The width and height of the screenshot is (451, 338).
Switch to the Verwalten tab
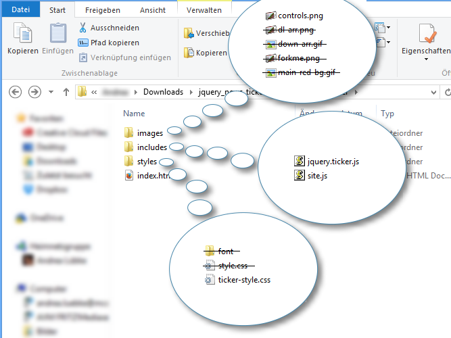pos(204,10)
